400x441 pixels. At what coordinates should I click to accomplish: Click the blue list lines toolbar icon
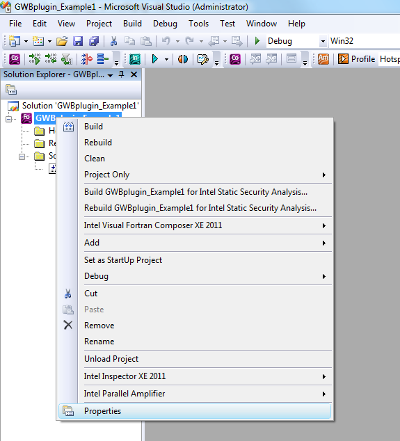[x=103, y=59]
